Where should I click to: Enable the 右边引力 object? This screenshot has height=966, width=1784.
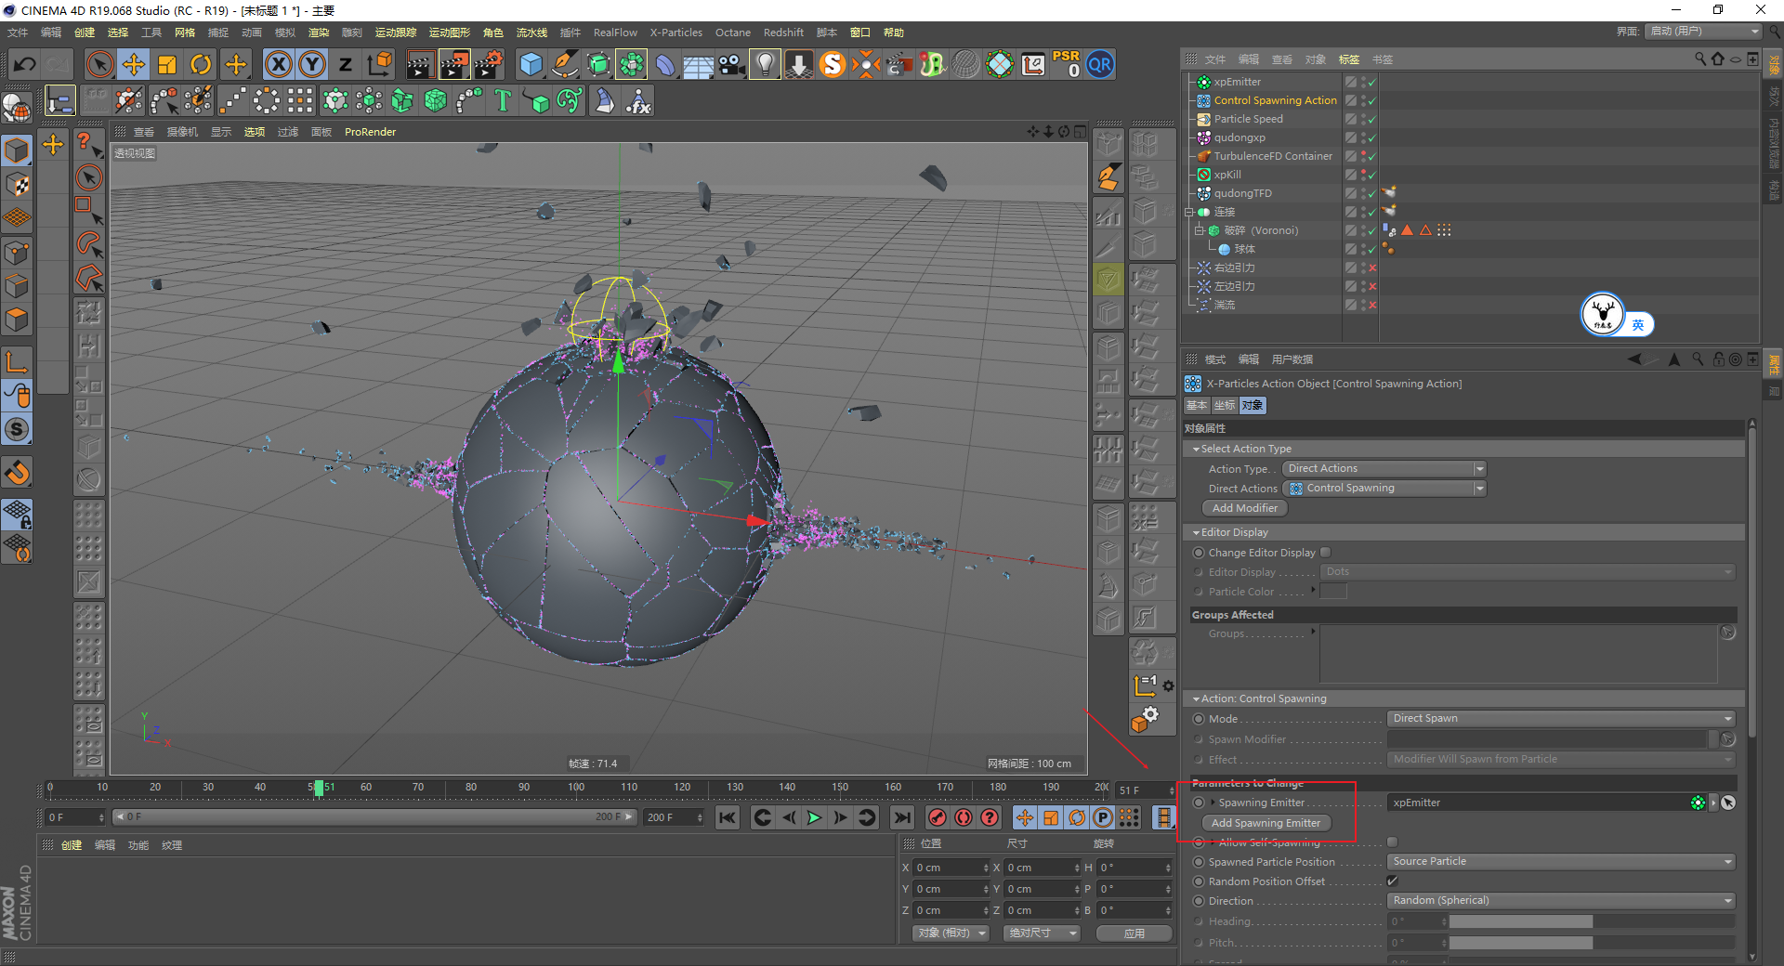click(x=1372, y=268)
